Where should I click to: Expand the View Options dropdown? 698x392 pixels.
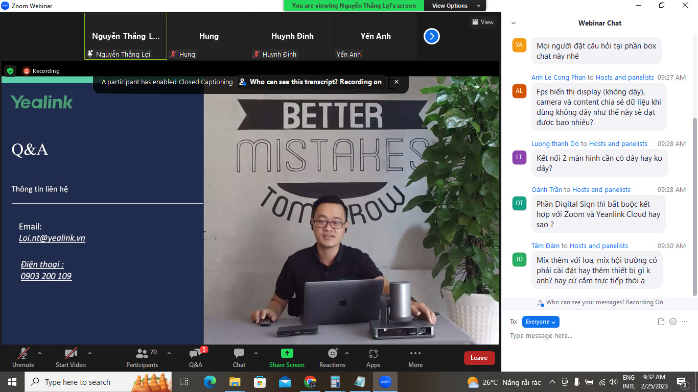pos(456,6)
